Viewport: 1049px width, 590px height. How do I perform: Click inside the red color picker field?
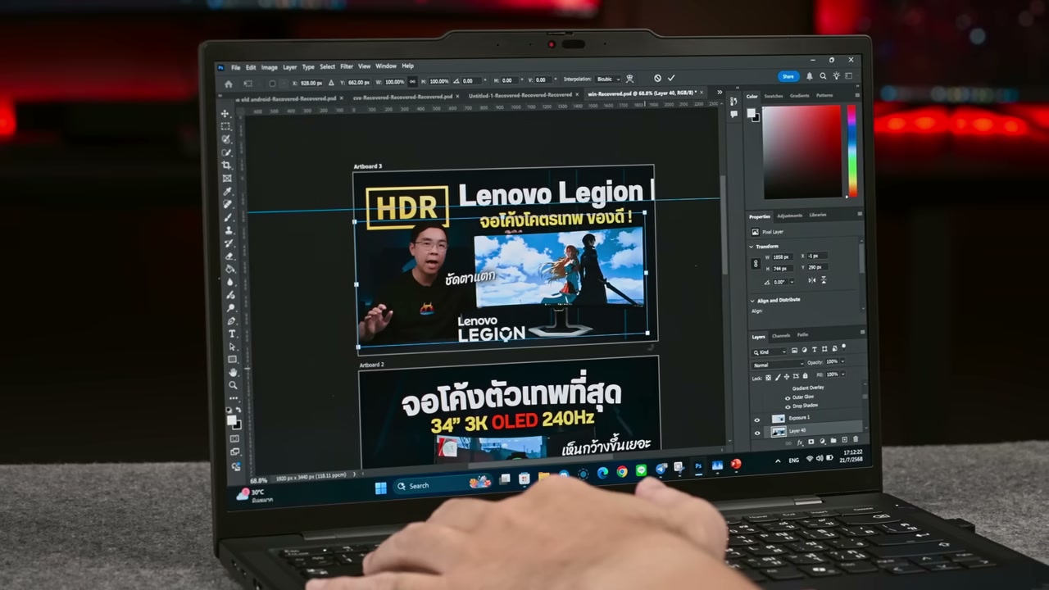[802, 152]
